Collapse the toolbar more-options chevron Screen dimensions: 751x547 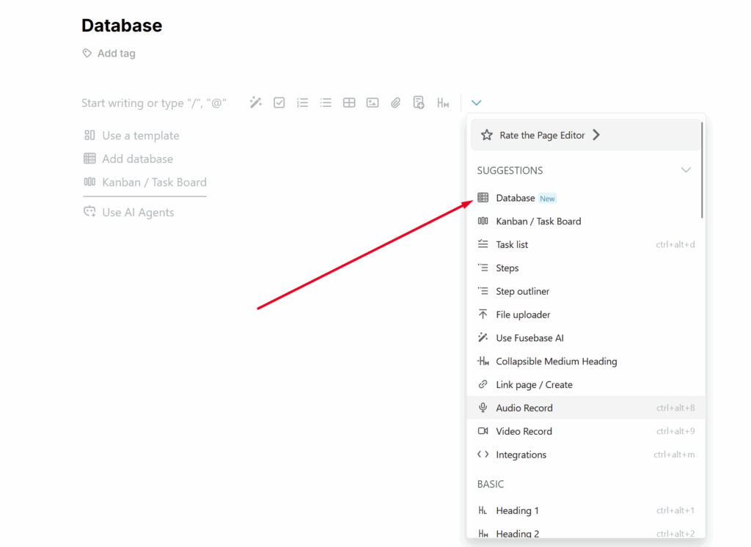tap(476, 103)
